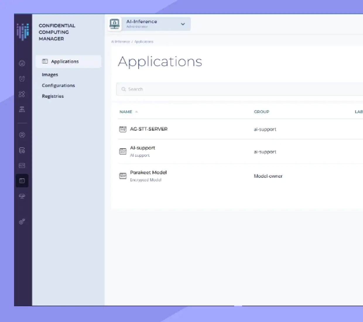Click the settings plug icon at sidebar bottom
The width and height of the screenshot is (363, 322).
coord(23,222)
